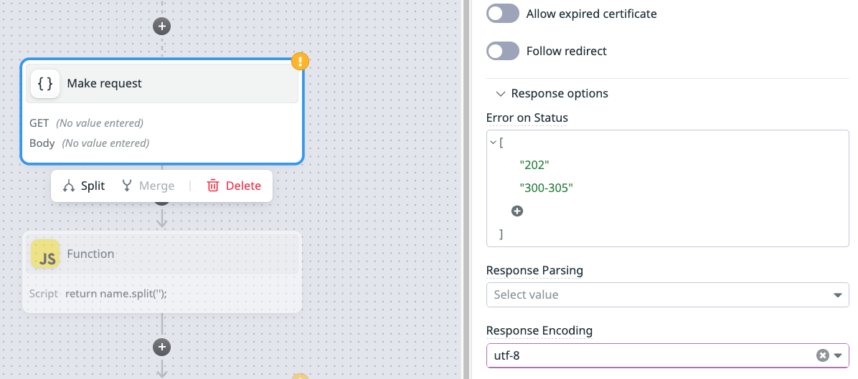Turn on Follow redirect switch
This screenshot has width=858, height=379.
tap(502, 51)
